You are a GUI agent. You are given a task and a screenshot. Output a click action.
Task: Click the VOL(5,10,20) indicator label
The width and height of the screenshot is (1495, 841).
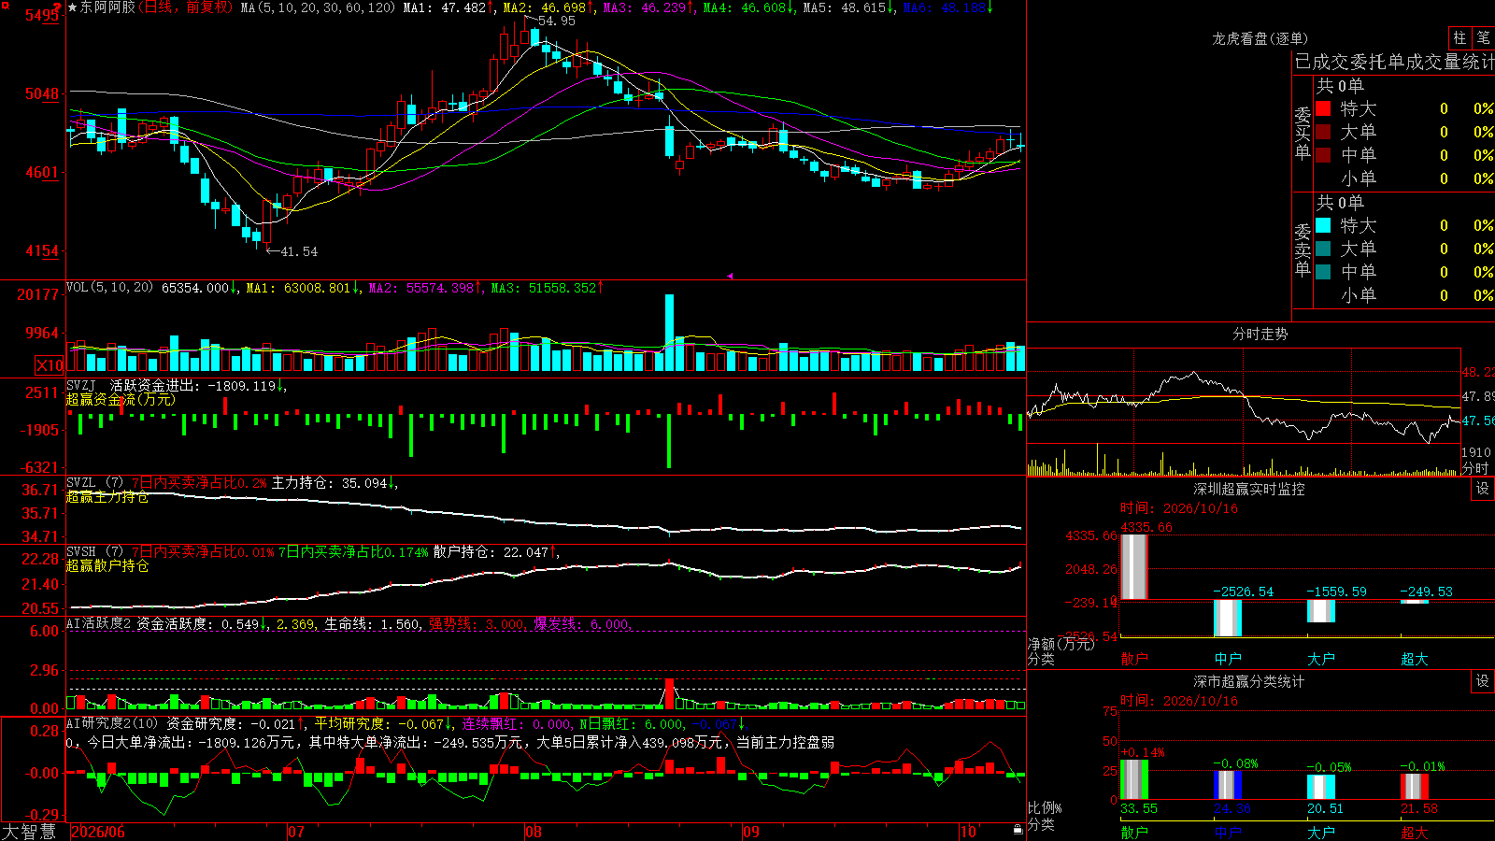click(x=109, y=287)
